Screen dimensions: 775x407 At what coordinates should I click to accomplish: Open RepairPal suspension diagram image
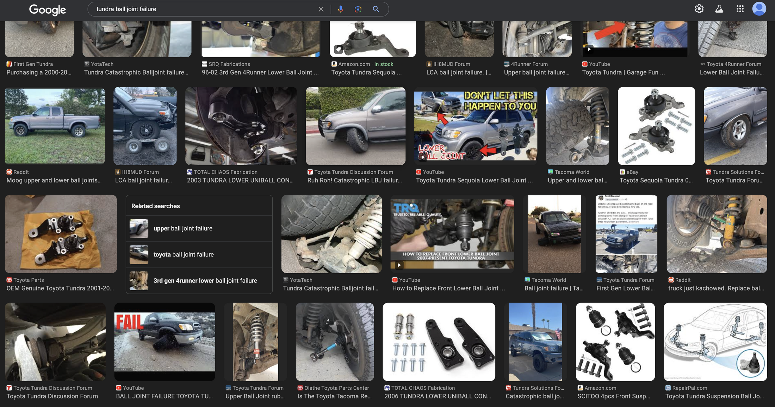pos(715,342)
